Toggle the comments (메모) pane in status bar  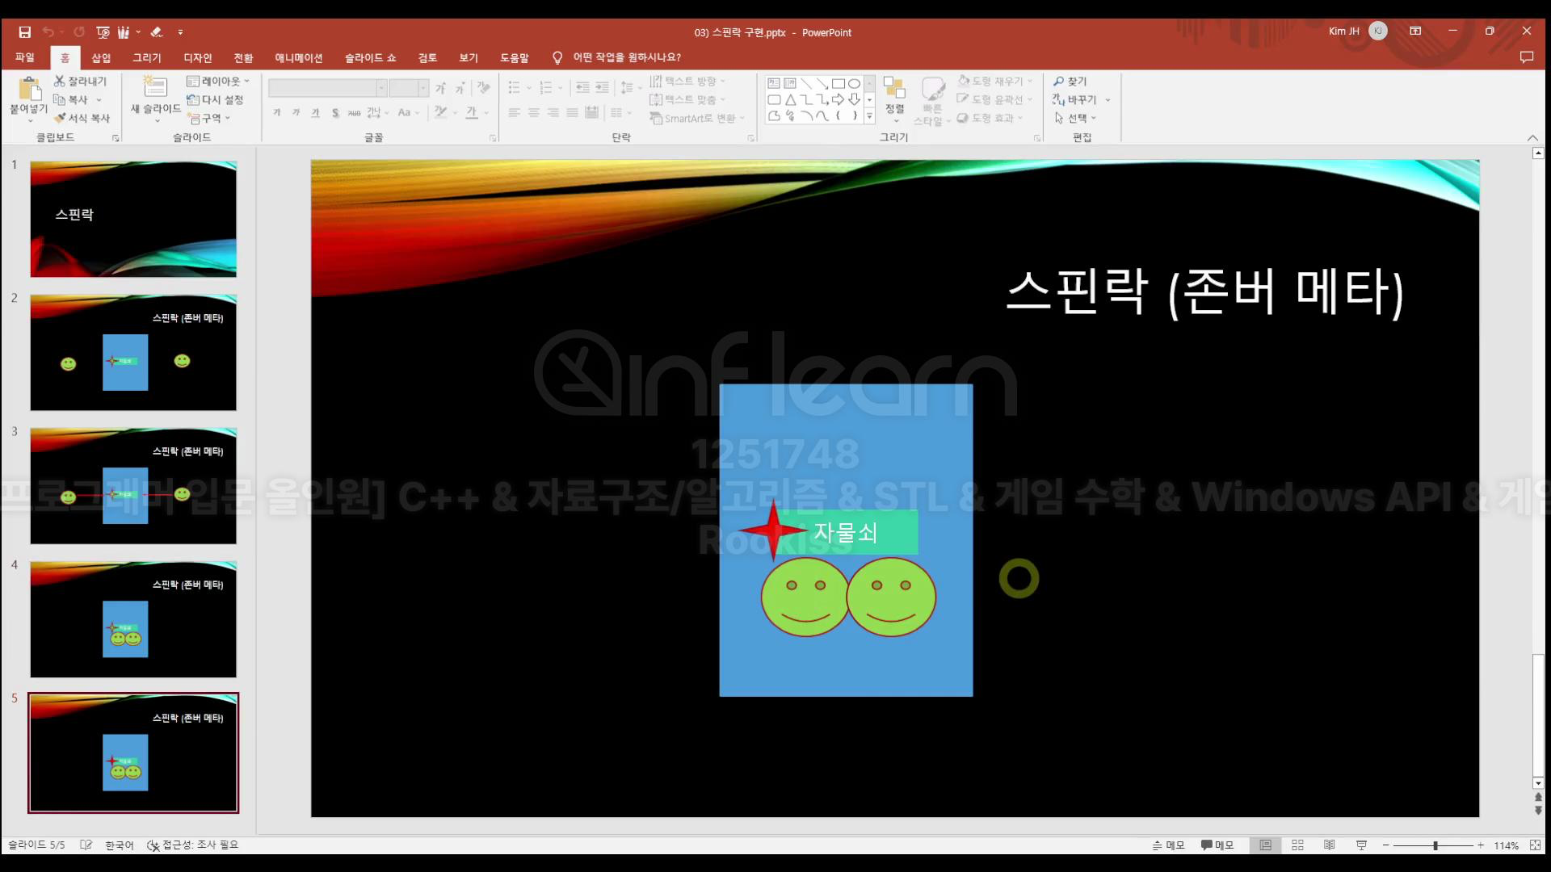click(1217, 845)
